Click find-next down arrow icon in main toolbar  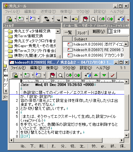coord(102,19)
